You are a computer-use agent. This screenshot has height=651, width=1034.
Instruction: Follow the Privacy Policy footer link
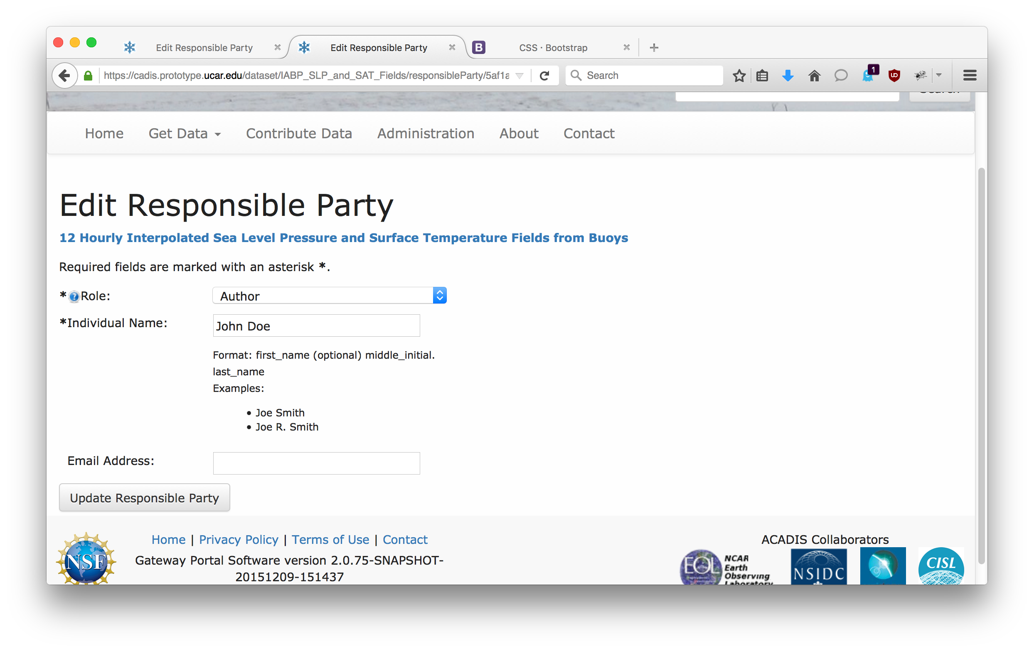(238, 539)
